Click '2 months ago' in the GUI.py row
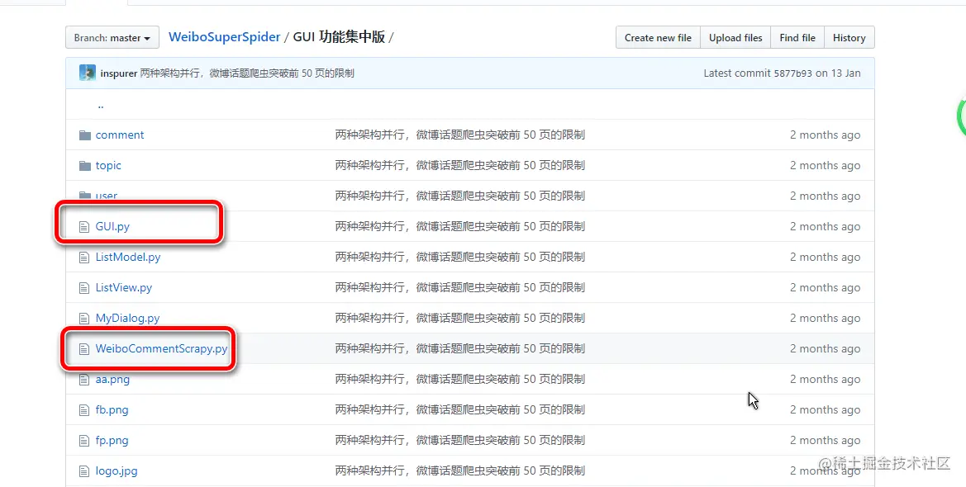Screen dimensions: 966x487 825,226
